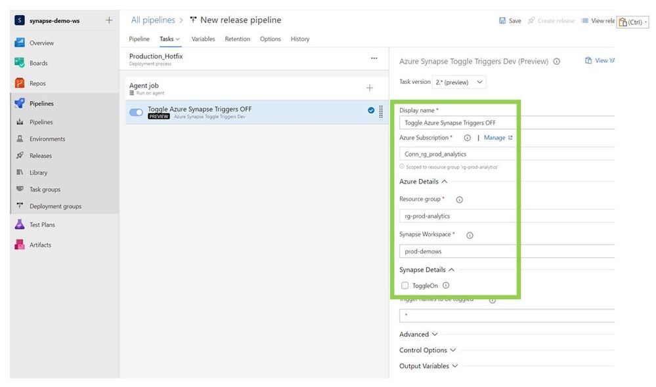Click the Save icon in the pipeline toolbar

click(503, 21)
